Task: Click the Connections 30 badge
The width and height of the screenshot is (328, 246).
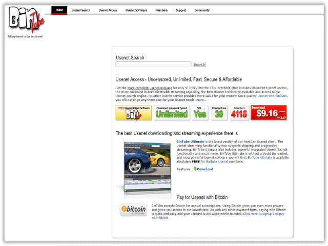Action: [x=219, y=113]
